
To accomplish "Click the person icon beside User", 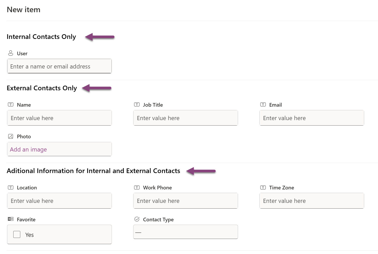I will pyautogui.click(x=11, y=53).
